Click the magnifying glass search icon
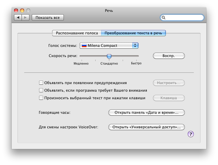218x165 pixels. (x=164, y=18)
